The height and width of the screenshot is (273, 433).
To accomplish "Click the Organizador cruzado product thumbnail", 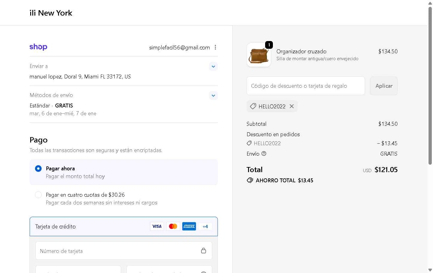I will click(x=259, y=55).
